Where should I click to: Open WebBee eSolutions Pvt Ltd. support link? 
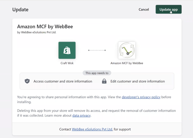click(x=92, y=129)
